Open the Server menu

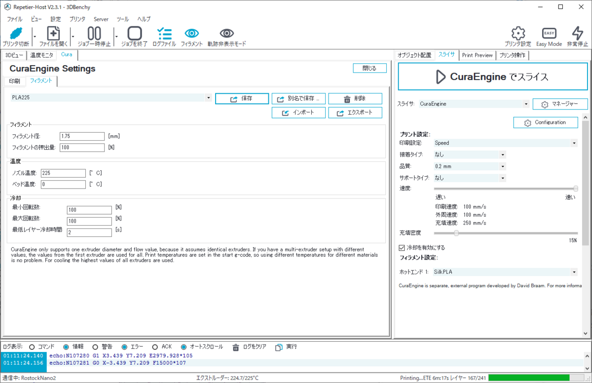click(101, 19)
